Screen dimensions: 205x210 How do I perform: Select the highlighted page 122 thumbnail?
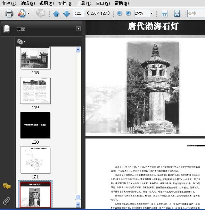[x=35, y=194]
